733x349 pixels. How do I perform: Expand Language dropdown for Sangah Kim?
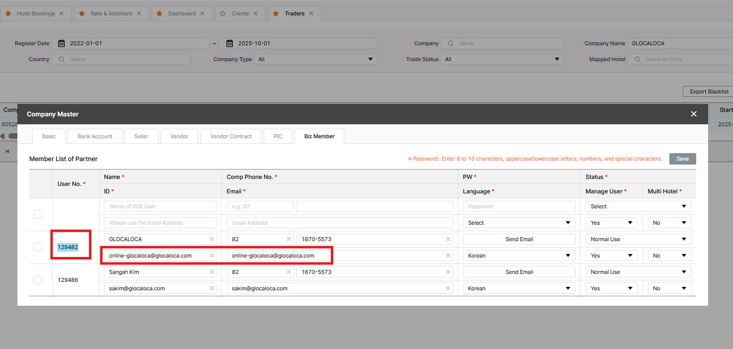pyautogui.click(x=519, y=288)
